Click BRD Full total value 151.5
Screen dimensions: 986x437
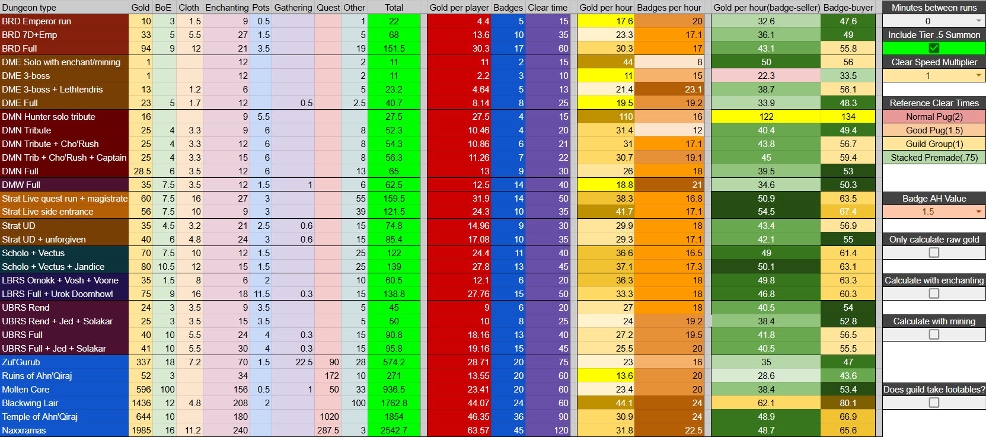tap(394, 49)
